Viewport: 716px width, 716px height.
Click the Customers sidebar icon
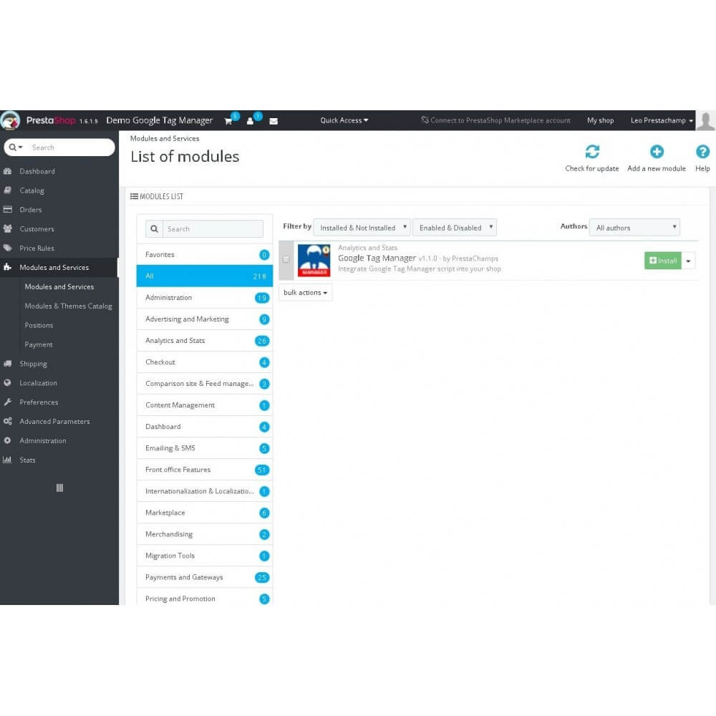pyautogui.click(x=7, y=229)
